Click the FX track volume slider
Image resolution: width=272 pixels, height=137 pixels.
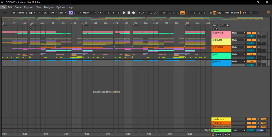(x=251, y=58)
